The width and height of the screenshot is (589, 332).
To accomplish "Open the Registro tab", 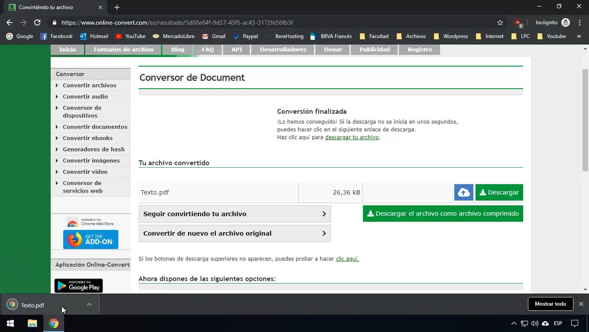I will click(x=420, y=50).
